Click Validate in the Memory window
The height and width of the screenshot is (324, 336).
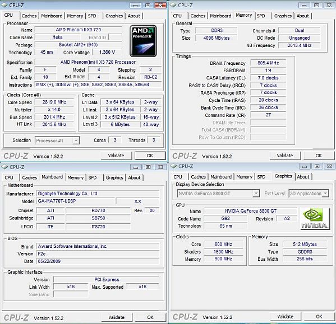pos(285,156)
